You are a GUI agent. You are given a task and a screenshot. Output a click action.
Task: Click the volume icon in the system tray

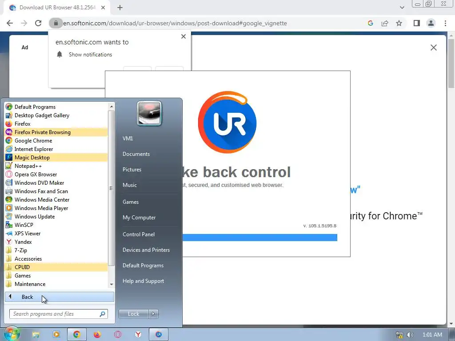[410, 335]
